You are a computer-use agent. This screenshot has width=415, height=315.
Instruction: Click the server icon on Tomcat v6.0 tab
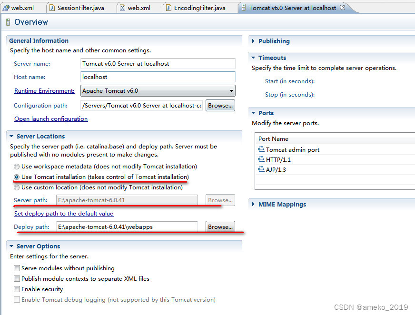tap(244, 8)
